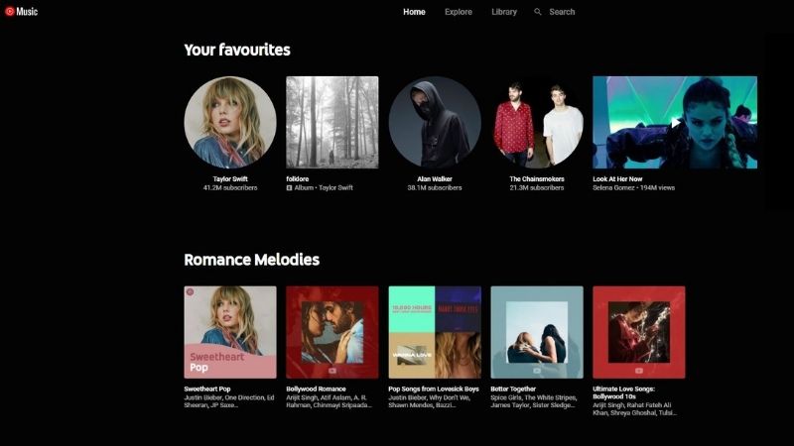Click the YouTube Music logo

[x=21, y=11]
